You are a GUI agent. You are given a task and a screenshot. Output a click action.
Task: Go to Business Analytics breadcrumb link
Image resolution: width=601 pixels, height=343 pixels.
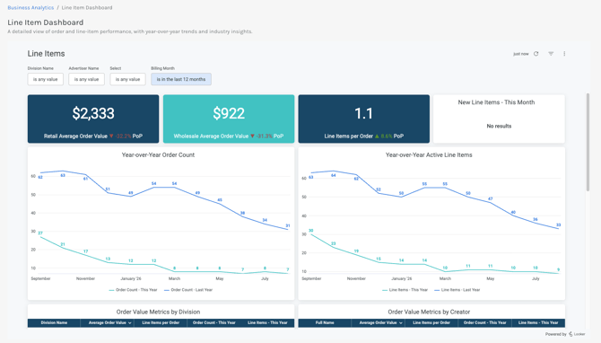point(30,8)
